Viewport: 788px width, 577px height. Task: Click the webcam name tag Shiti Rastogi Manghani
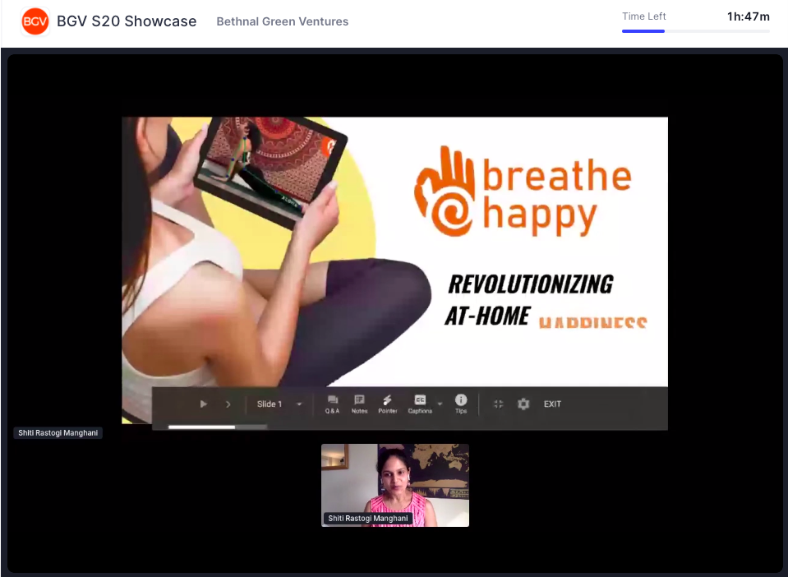click(368, 518)
